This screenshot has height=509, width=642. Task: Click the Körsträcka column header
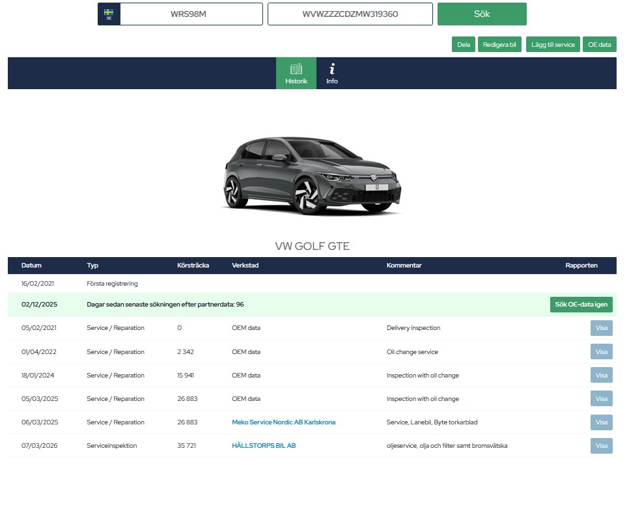193,265
